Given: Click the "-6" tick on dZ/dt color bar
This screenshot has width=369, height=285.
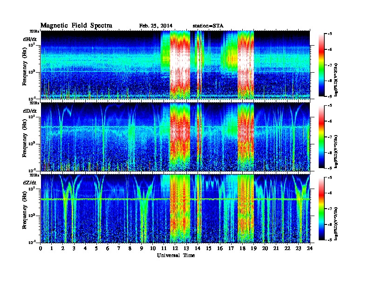Looking at the screenshot, I should [x=330, y=193].
